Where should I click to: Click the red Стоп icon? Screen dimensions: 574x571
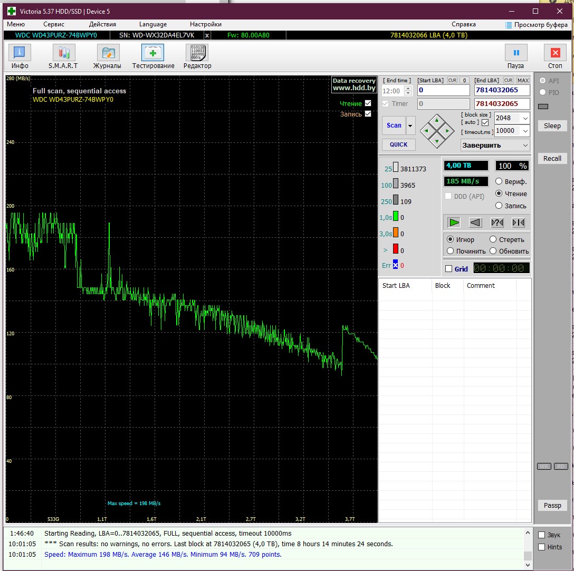point(554,53)
